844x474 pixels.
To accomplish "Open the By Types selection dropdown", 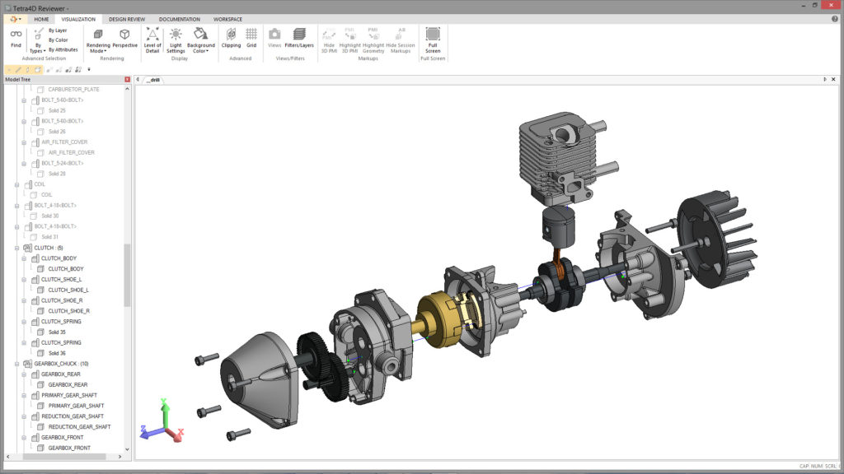I will pyautogui.click(x=38, y=39).
